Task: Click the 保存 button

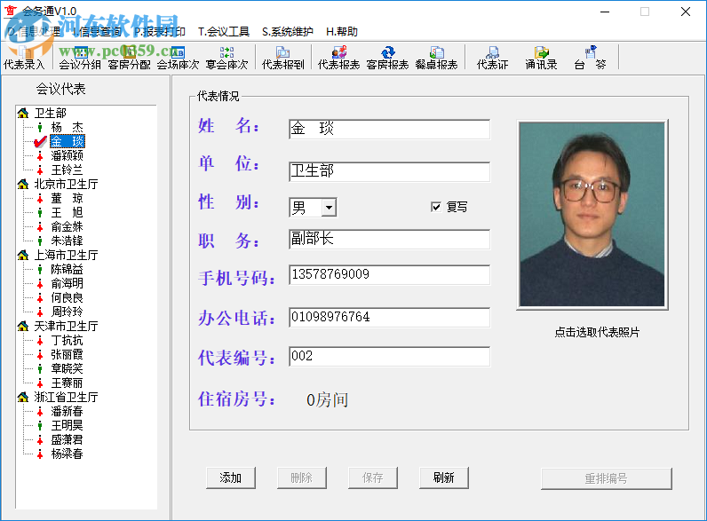Action: point(373,478)
